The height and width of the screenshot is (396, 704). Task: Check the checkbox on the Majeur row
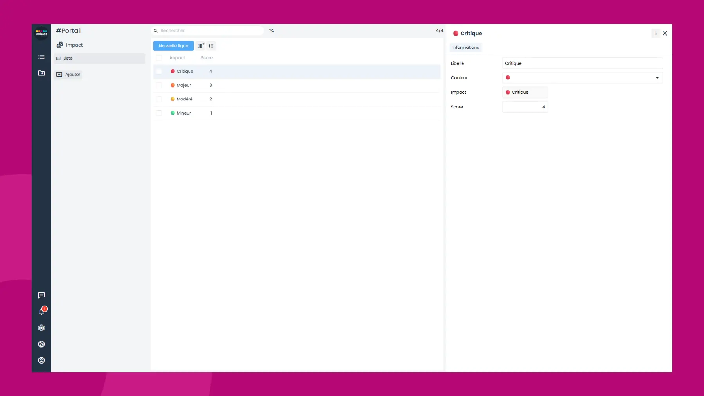point(159,85)
